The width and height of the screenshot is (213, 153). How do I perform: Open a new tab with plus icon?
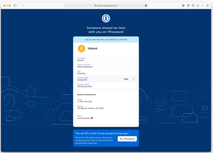pos(203,6)
